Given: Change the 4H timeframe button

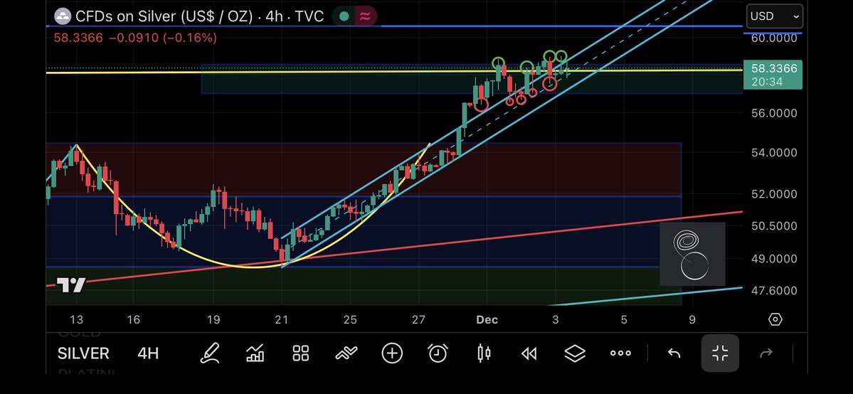Looking at the screenshot, I should click(x=148, y=353).
